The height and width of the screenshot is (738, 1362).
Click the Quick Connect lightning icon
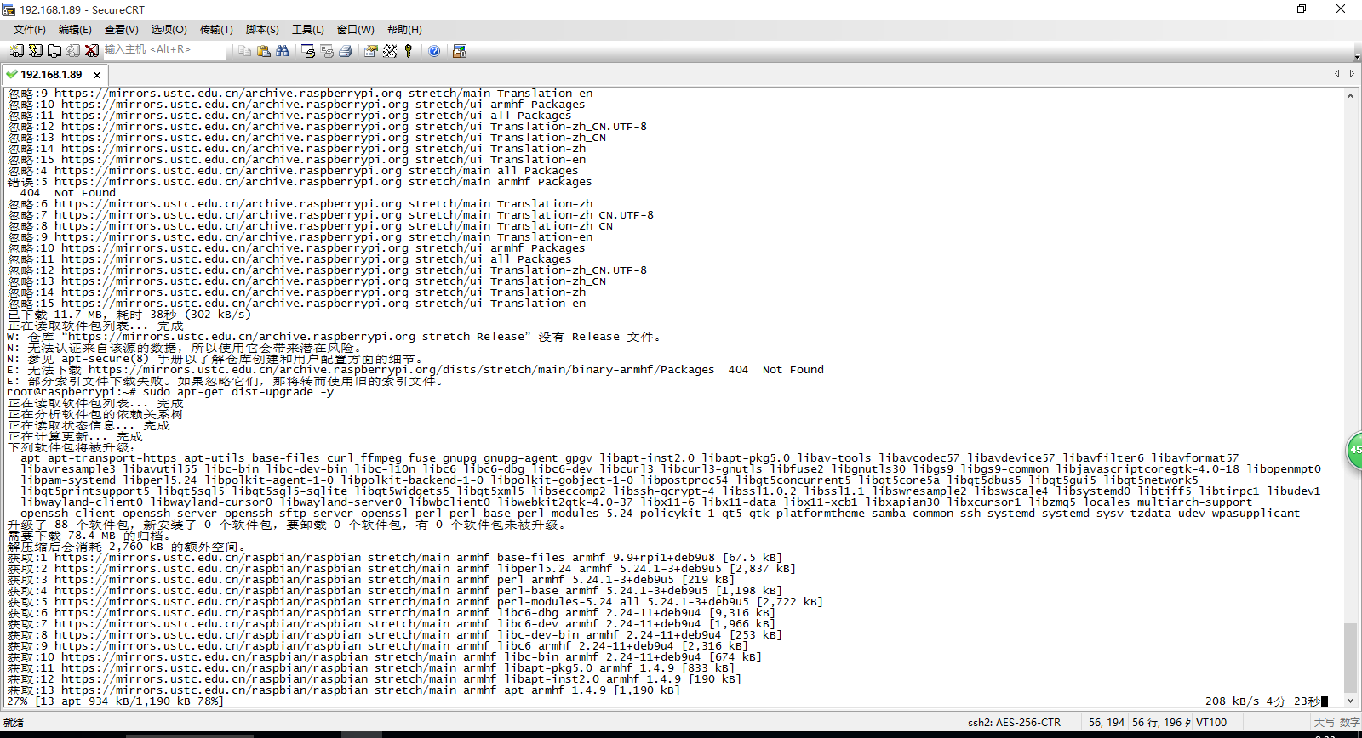point(35,51)
